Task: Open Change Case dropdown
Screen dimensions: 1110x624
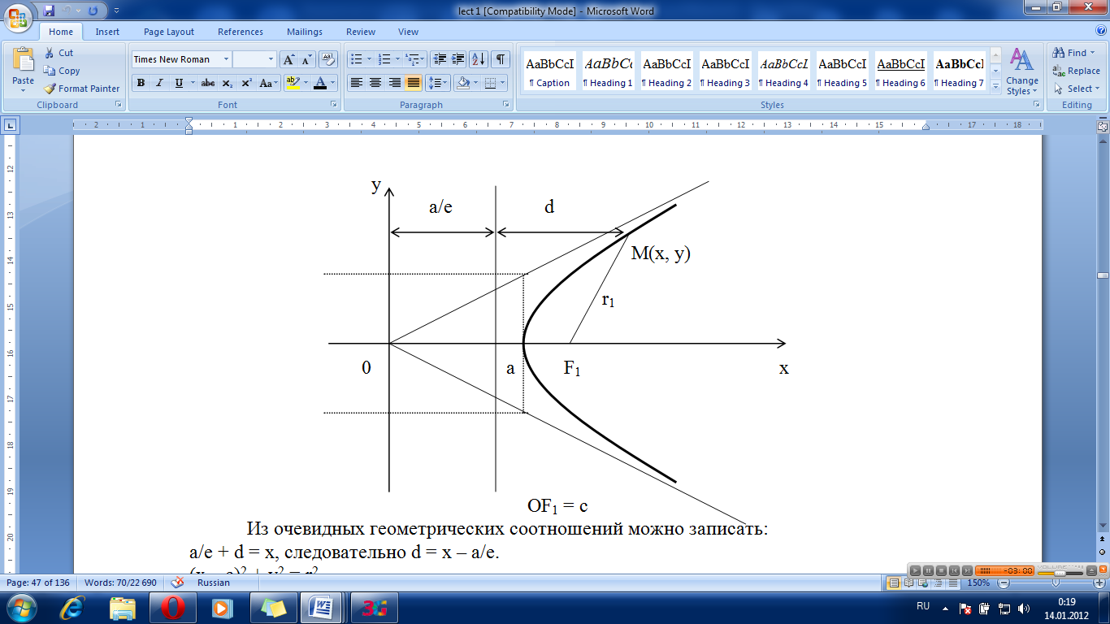Action: [x=268, y=83]
